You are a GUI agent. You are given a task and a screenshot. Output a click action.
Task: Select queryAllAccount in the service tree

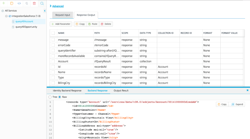tap(24, 21)
